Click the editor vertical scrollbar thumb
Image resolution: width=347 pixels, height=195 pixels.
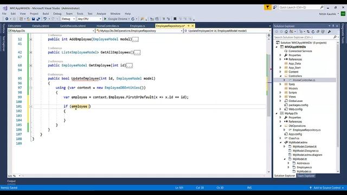(269, 85)
